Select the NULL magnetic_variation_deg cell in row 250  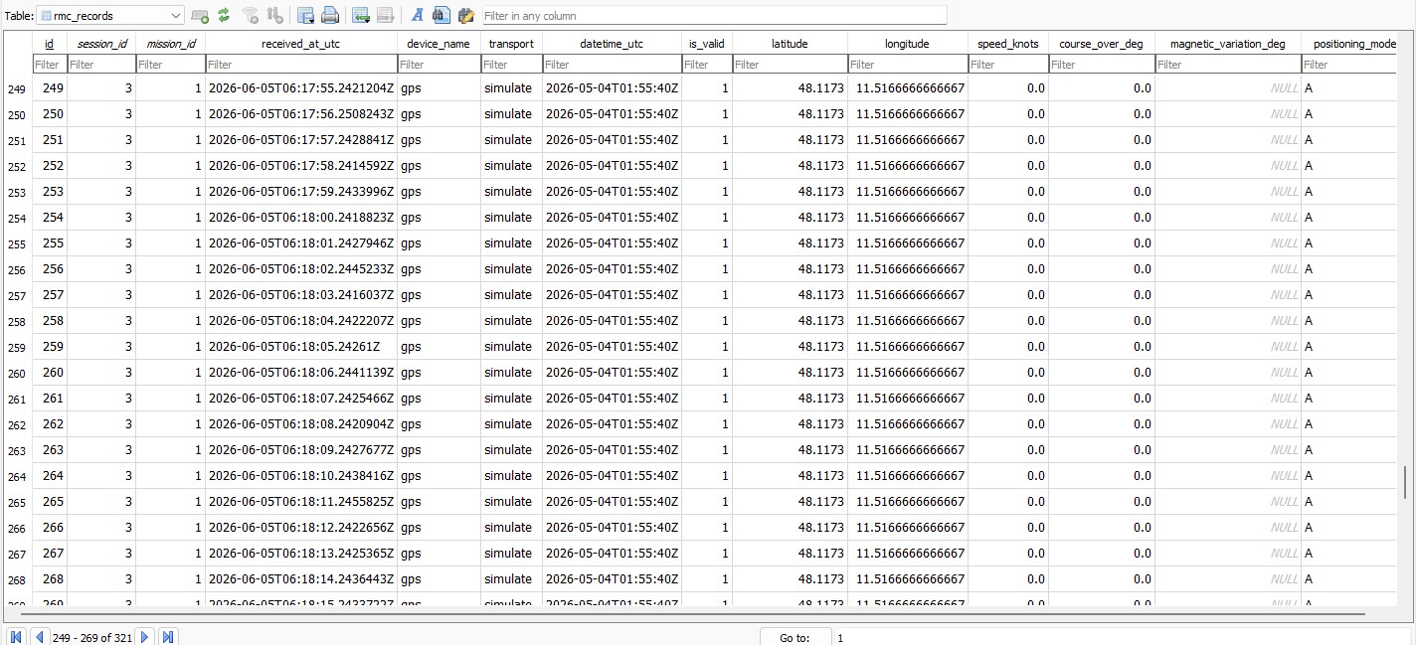pyautogui.click(x=1228, y=114)
